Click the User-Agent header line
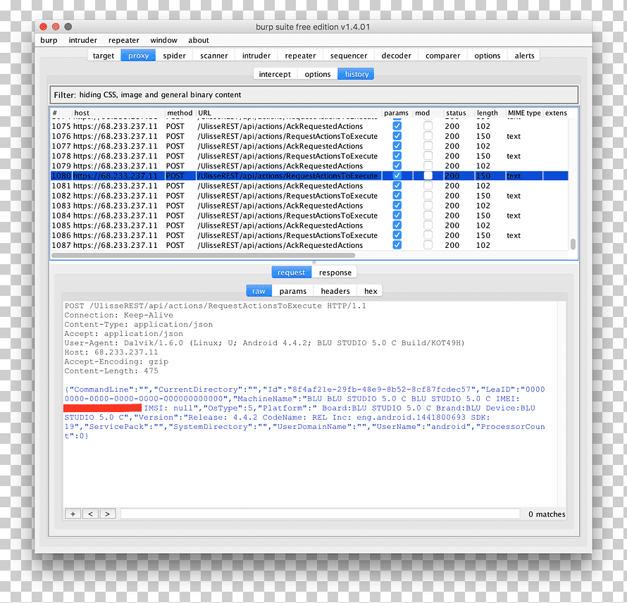Viewport: 627px width, 603px height. tap(264, 343)
